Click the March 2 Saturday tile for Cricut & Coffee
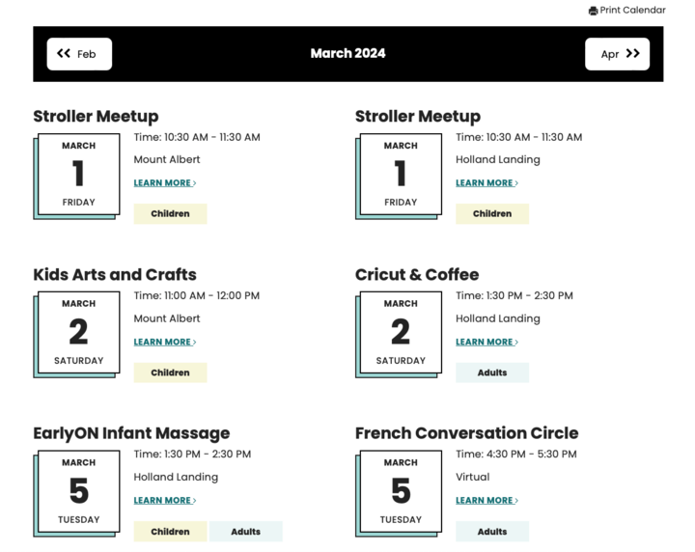 400,334
